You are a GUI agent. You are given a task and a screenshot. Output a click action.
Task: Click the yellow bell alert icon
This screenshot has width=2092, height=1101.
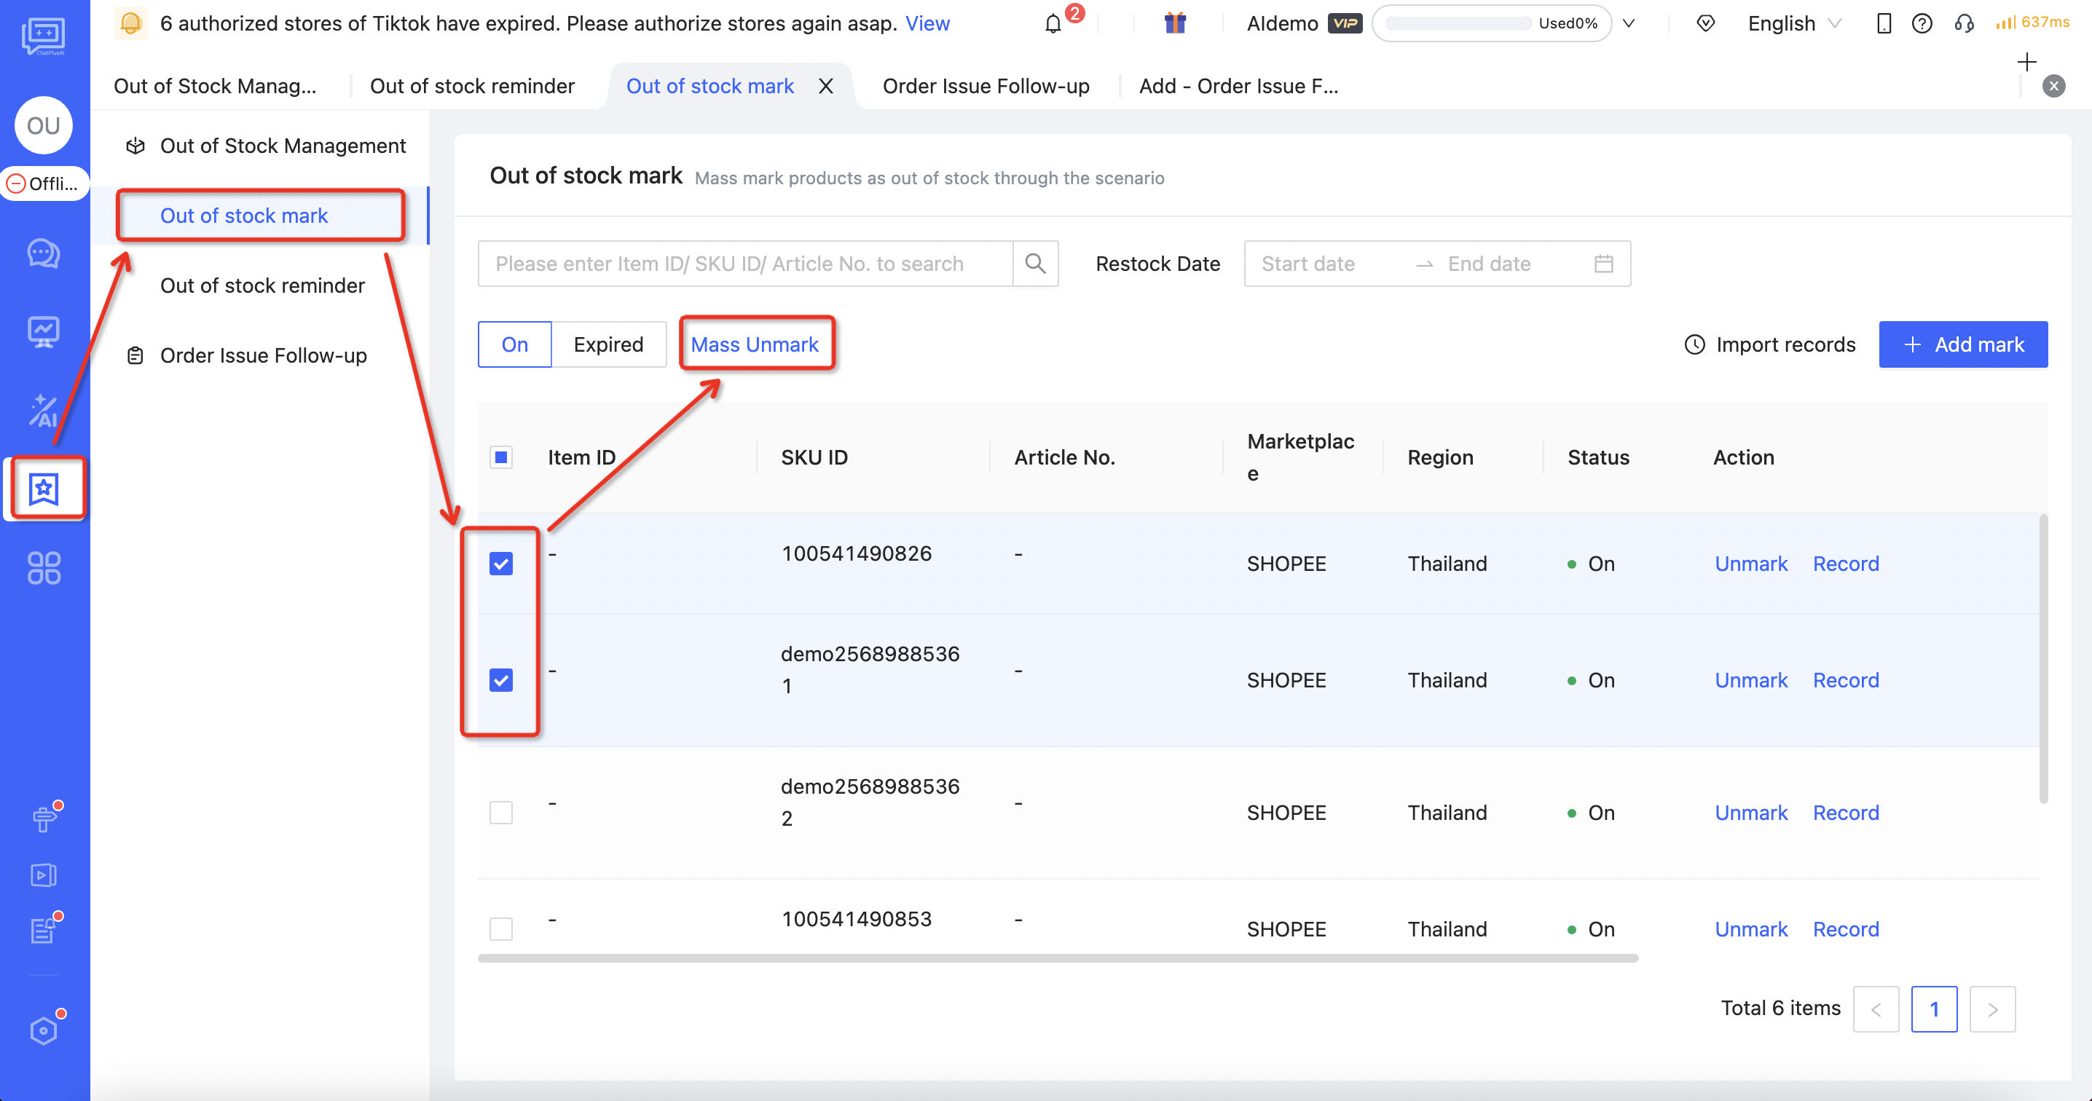pos(131,23)
